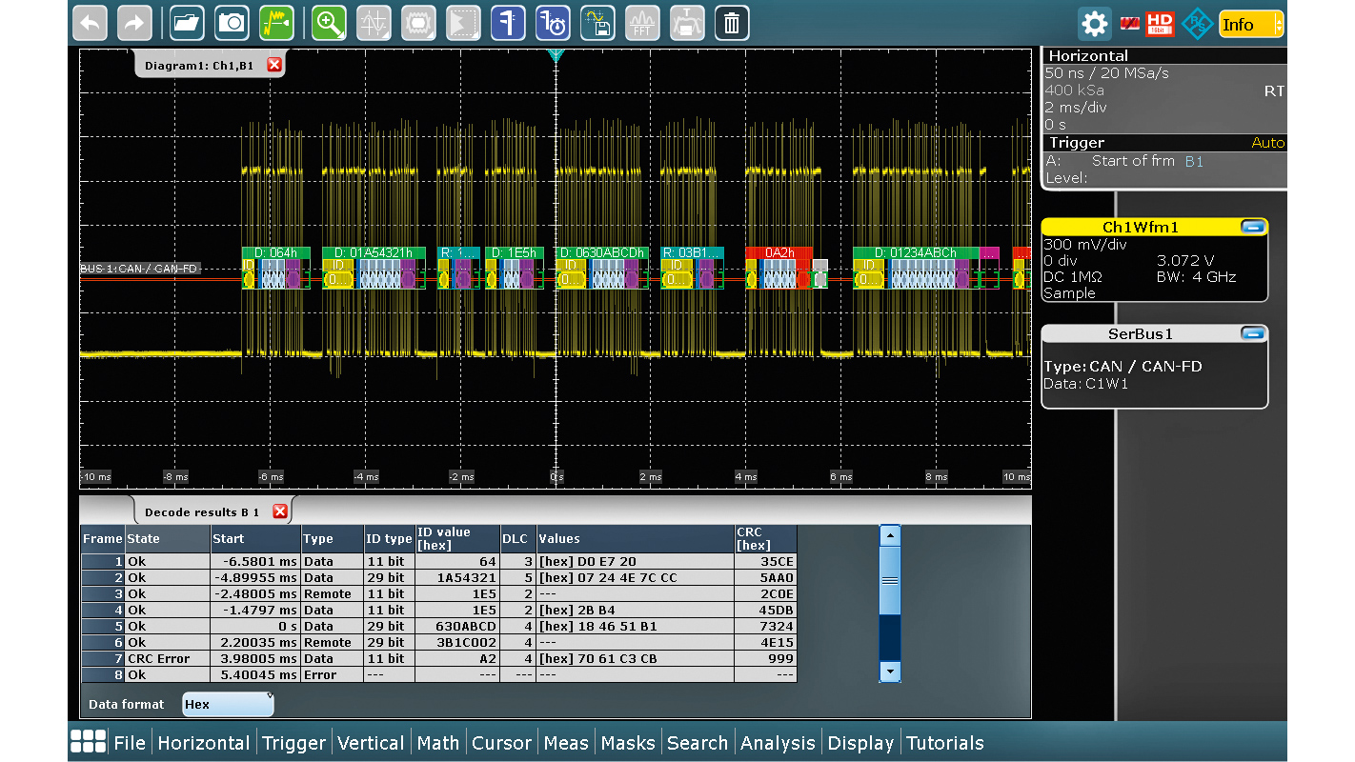Select the green zoom magnifier tool
Image resolution: width=1355 pixels, height=762 pixels.
click(x=330, y=23)
